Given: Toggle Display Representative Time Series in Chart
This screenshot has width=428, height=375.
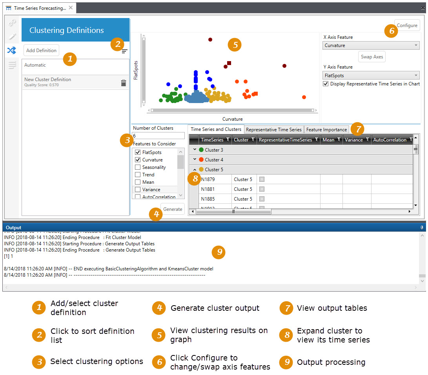Looking at the screenshot, I should tap(326, 84).
